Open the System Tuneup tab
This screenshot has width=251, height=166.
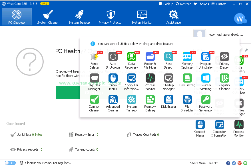click(x=79, y=17)
